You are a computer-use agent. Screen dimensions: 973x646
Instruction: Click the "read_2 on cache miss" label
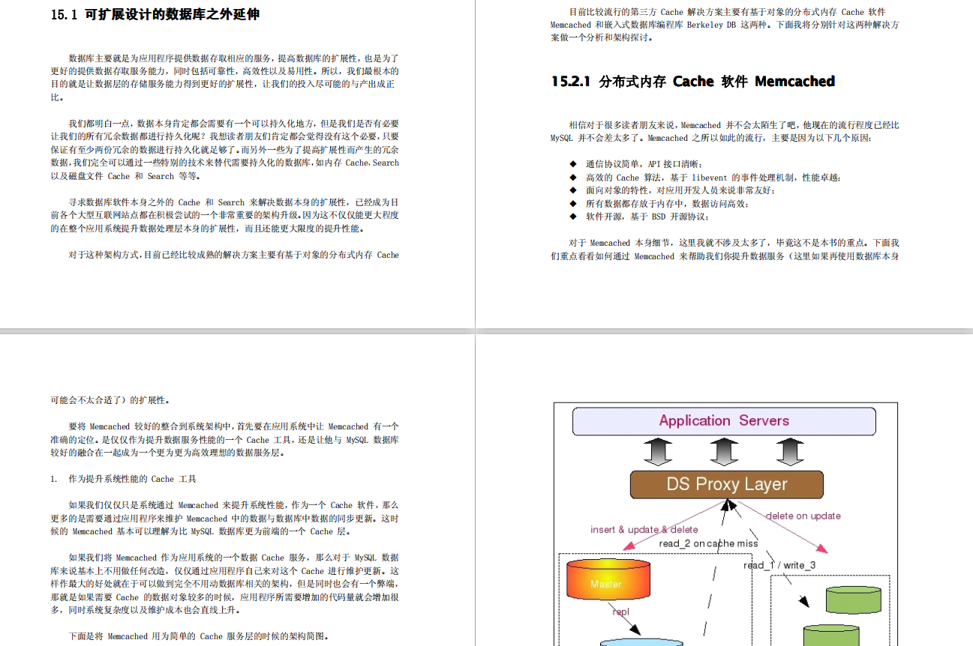coord(708,543)
